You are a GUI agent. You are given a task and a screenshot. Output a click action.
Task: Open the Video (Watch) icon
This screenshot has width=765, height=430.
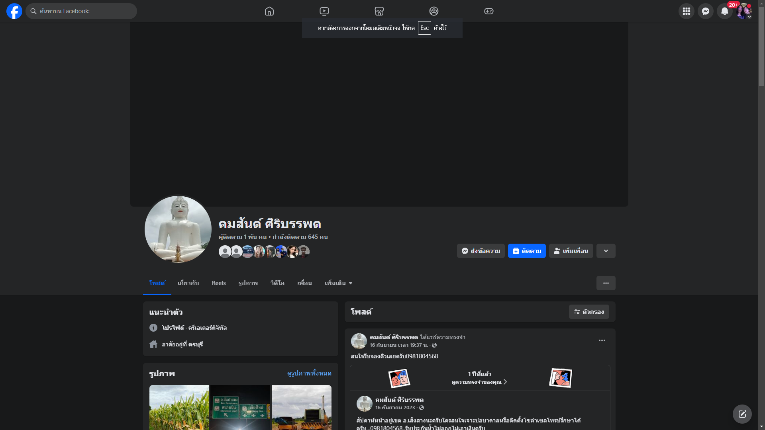[324, 11]
